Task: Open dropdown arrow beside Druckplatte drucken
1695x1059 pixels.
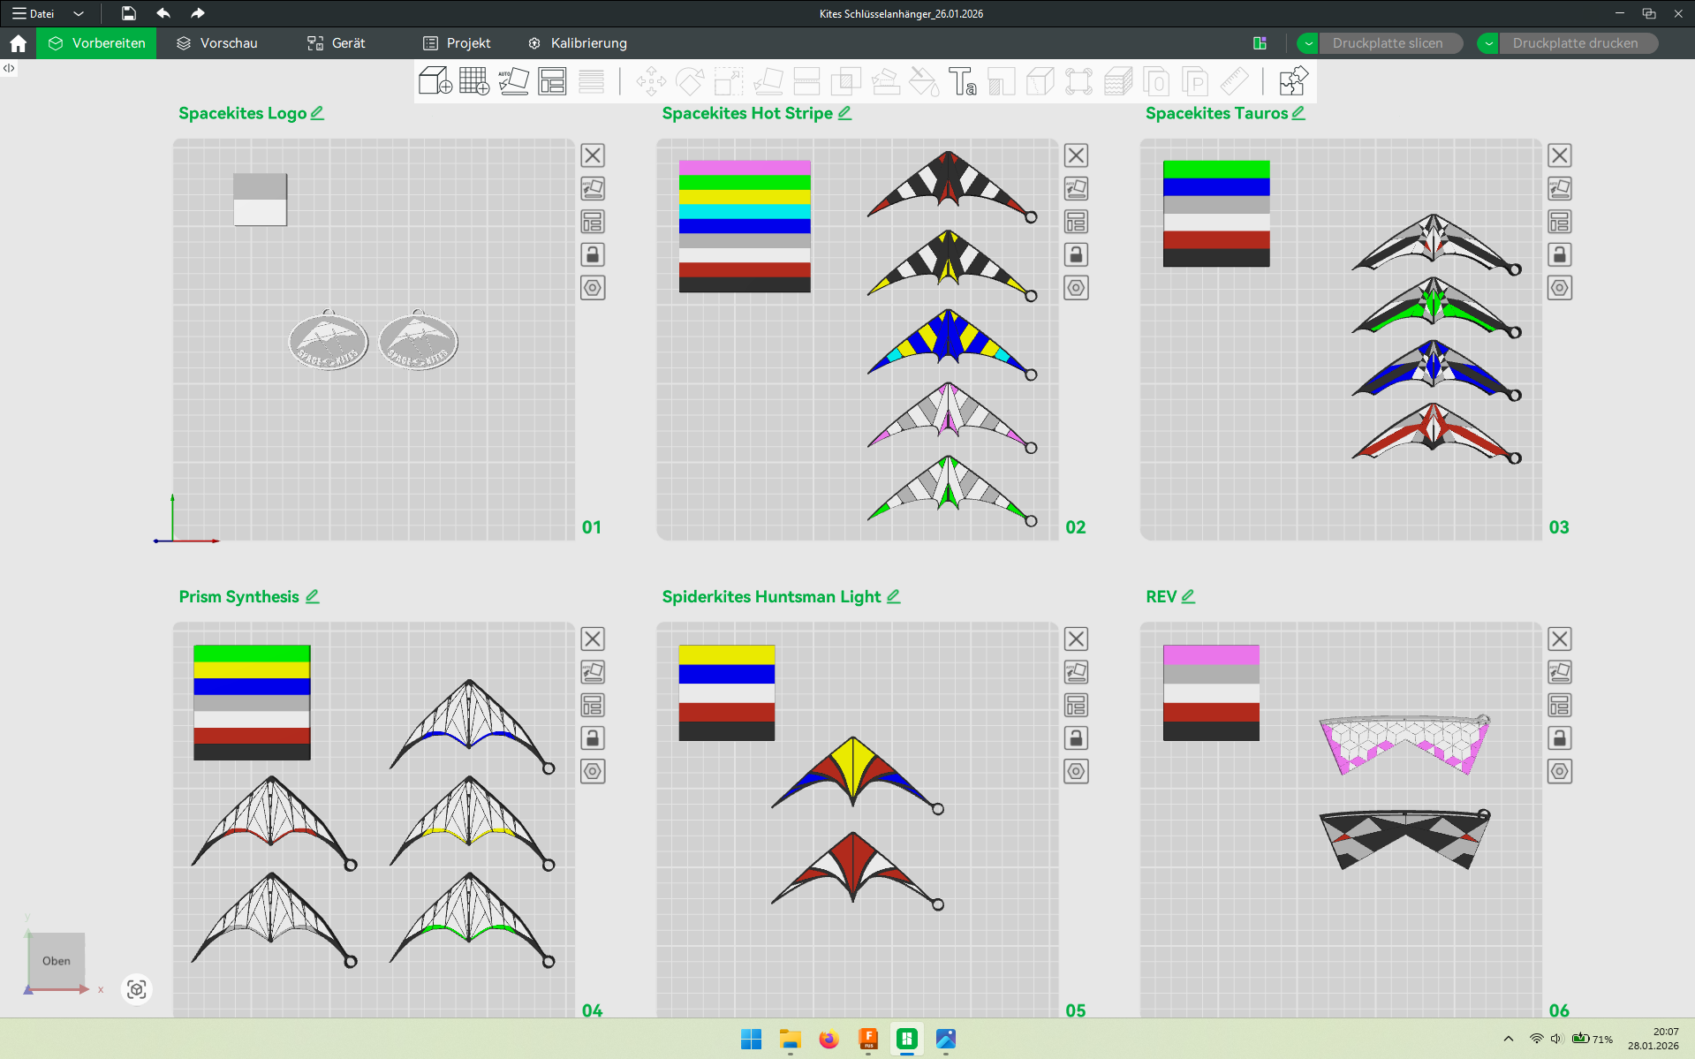Action: 1488,43
